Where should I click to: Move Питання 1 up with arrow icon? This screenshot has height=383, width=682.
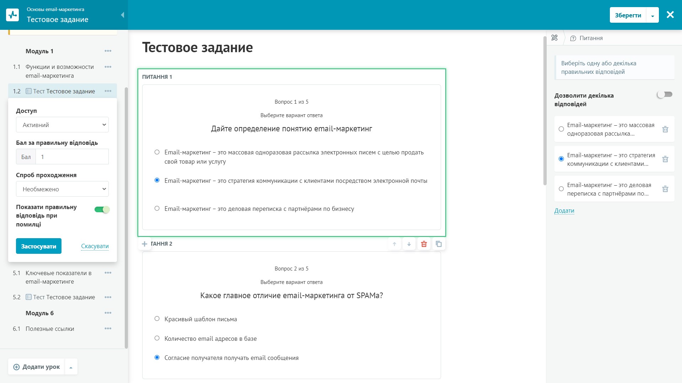[x=394, y=244]
